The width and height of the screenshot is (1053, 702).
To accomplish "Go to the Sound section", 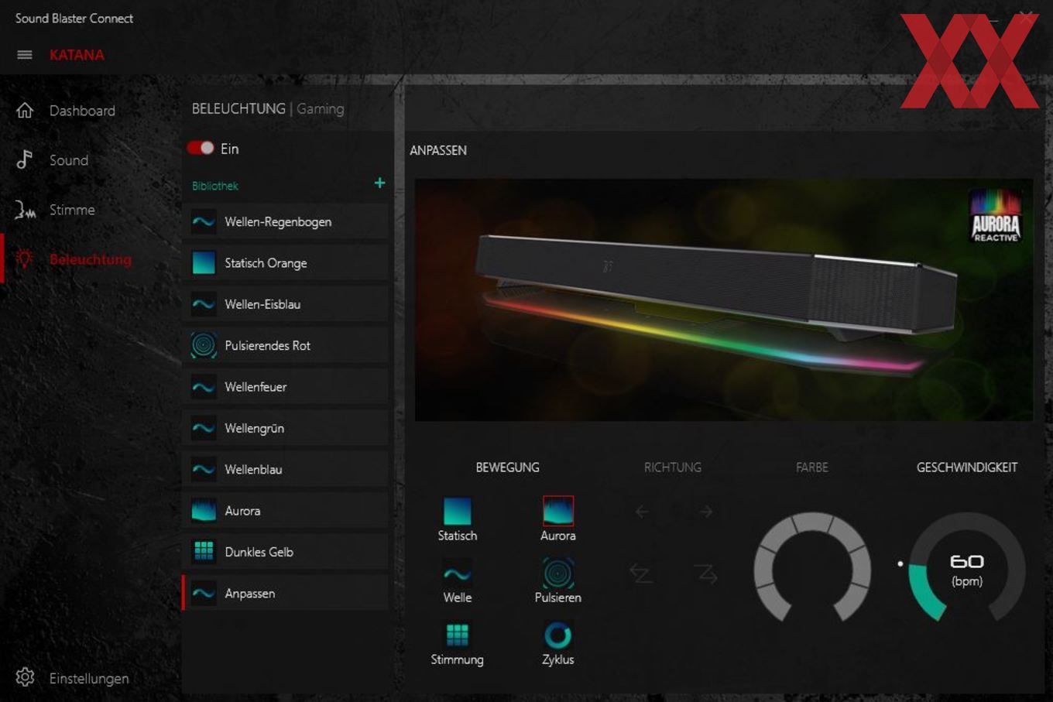I will [69, 160].
